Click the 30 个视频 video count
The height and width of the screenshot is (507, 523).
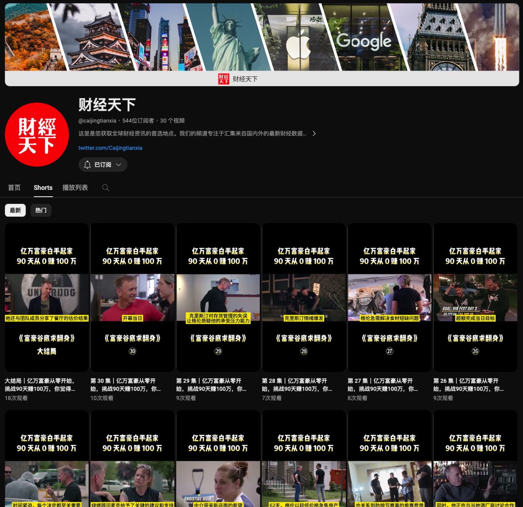pyautogui.click(x=172, y=121)
